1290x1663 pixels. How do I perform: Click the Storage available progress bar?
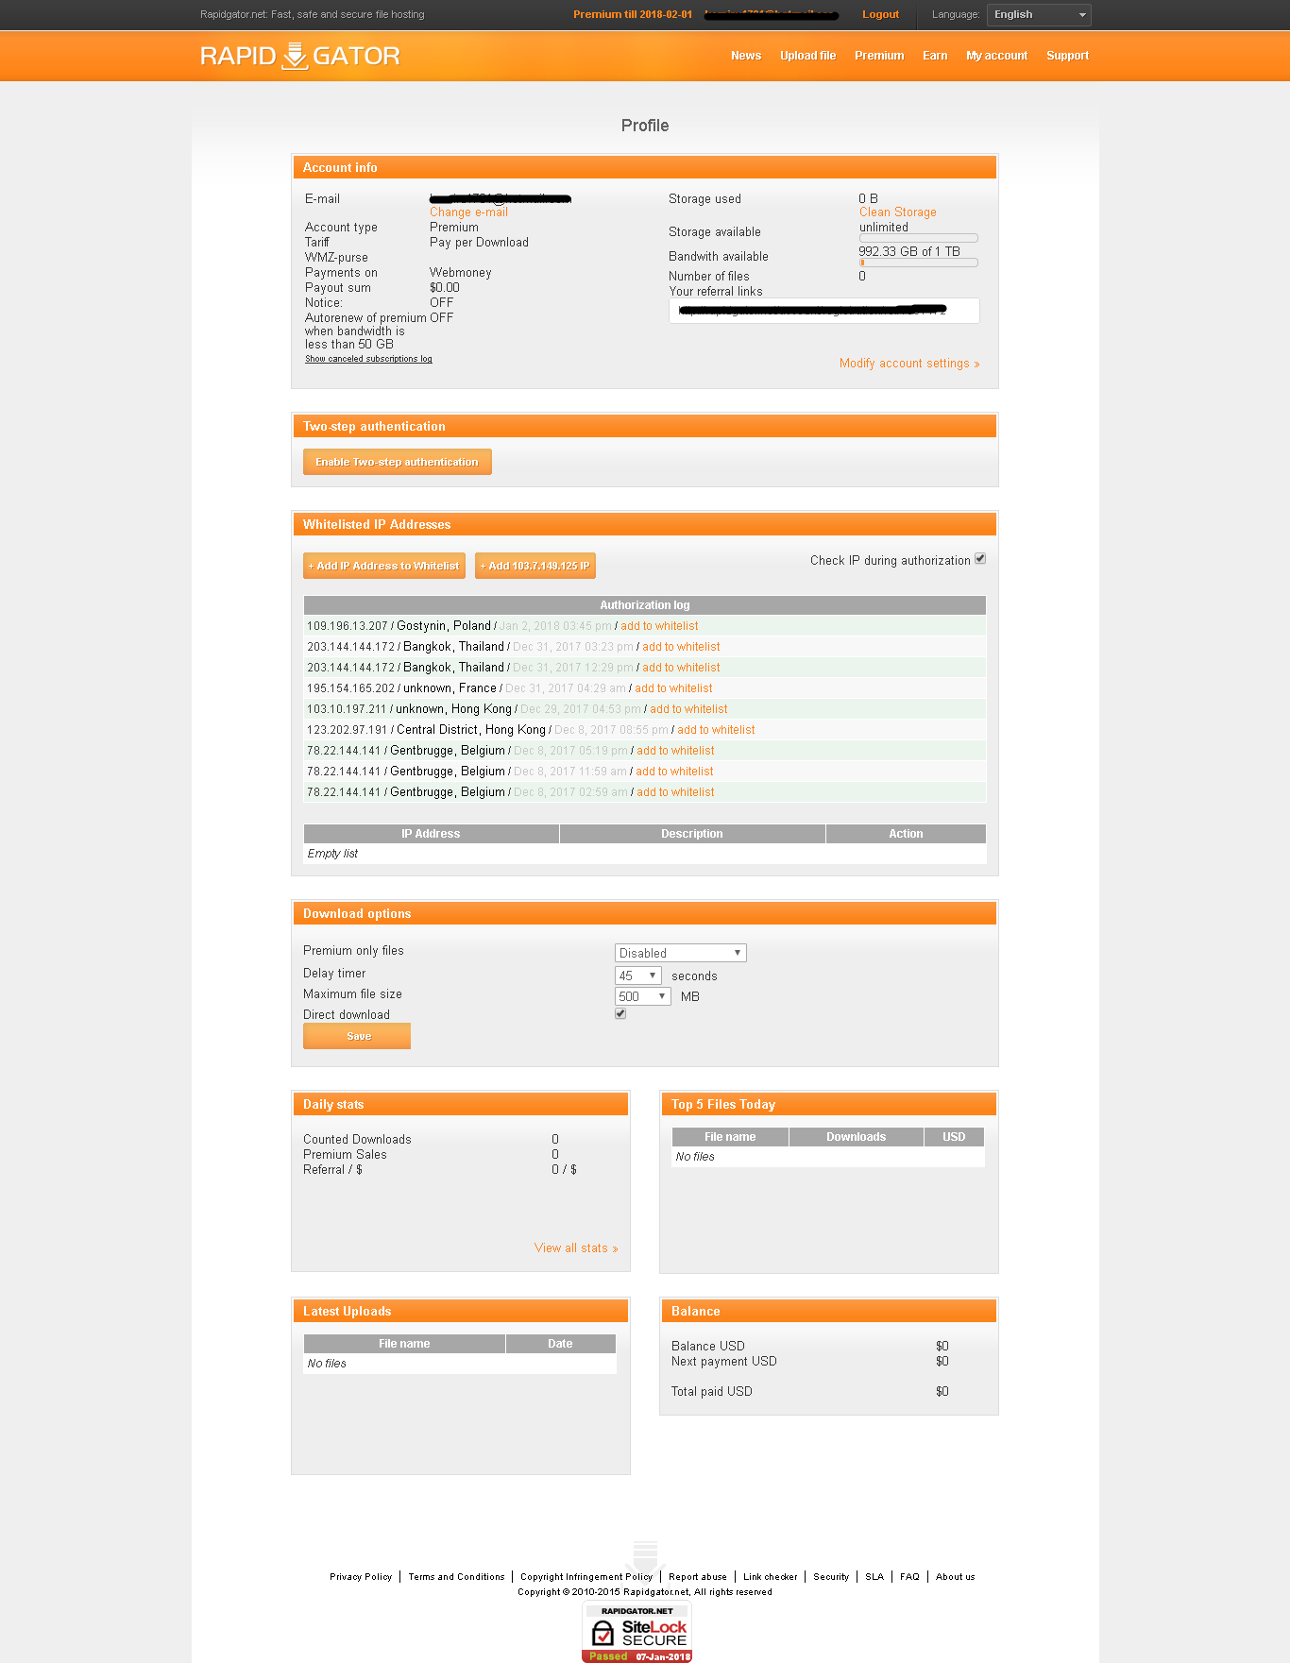pyautogui.click(x=919, y=238)
